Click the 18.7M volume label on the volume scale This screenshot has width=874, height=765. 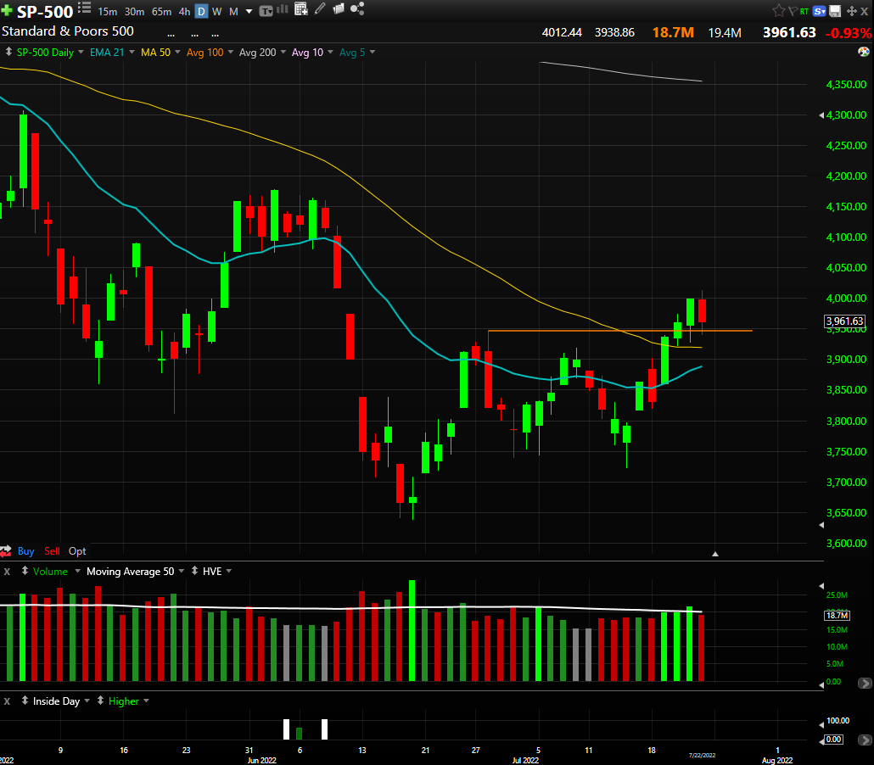838,615
